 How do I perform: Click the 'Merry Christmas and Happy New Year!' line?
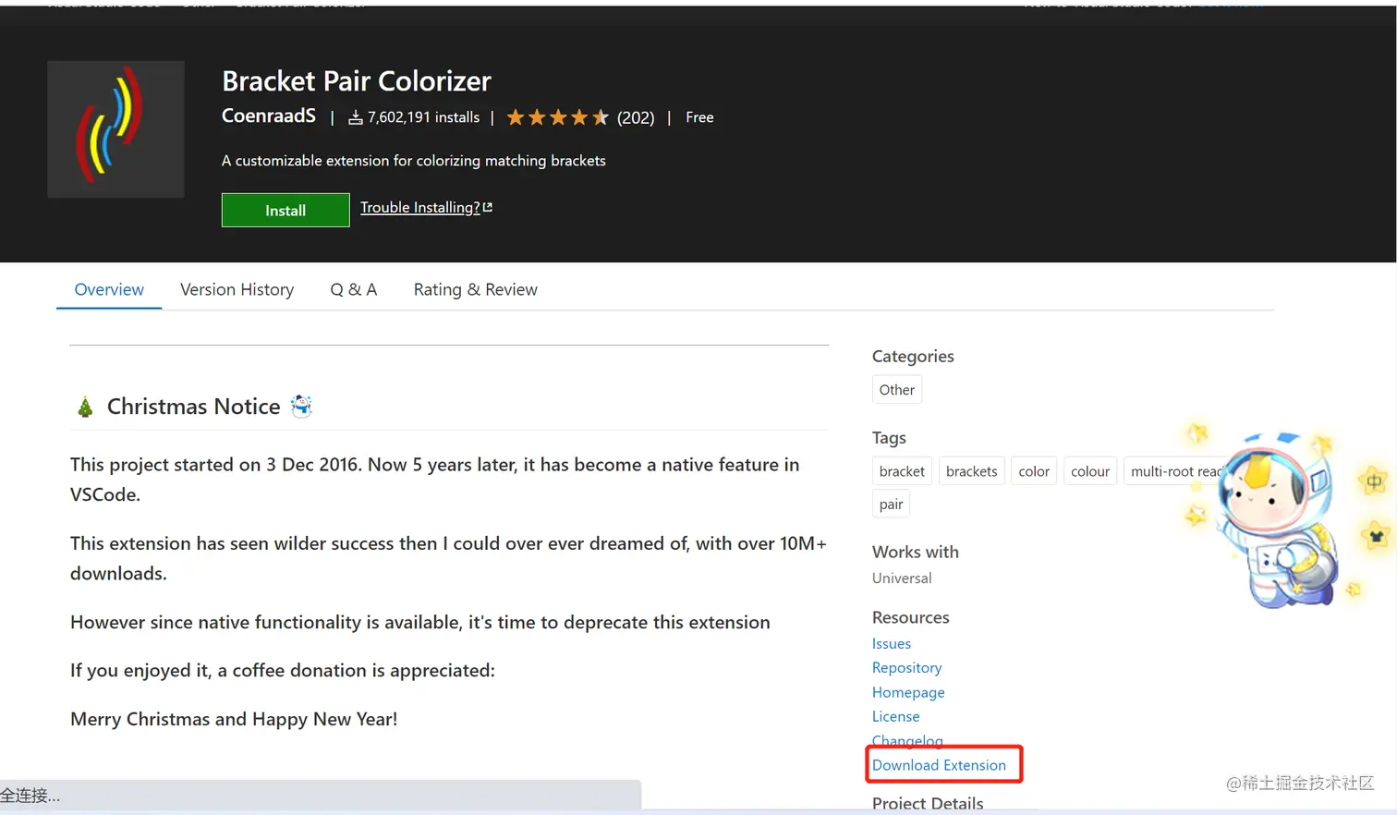coord(234,719)
